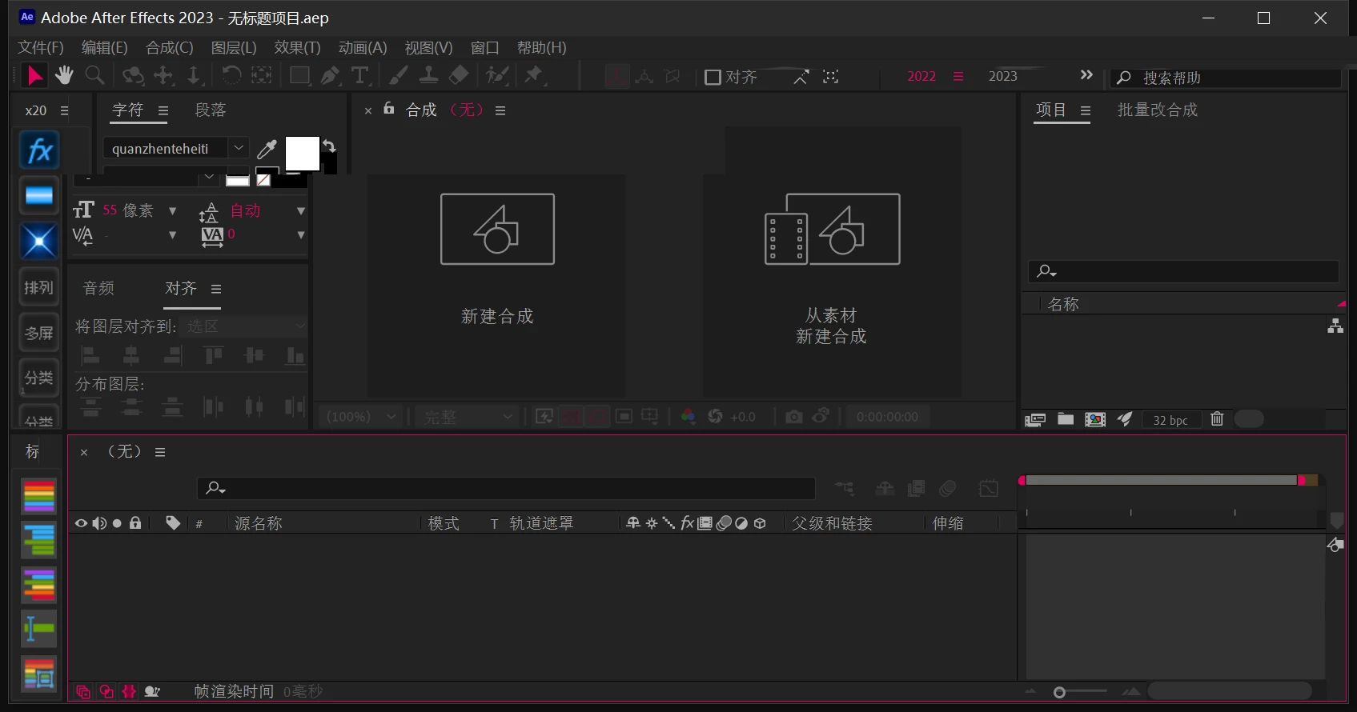Open the 将图层对齐到 选区 dropdown
This screenshot has width=1357, height=712.
tap(245, 326)
